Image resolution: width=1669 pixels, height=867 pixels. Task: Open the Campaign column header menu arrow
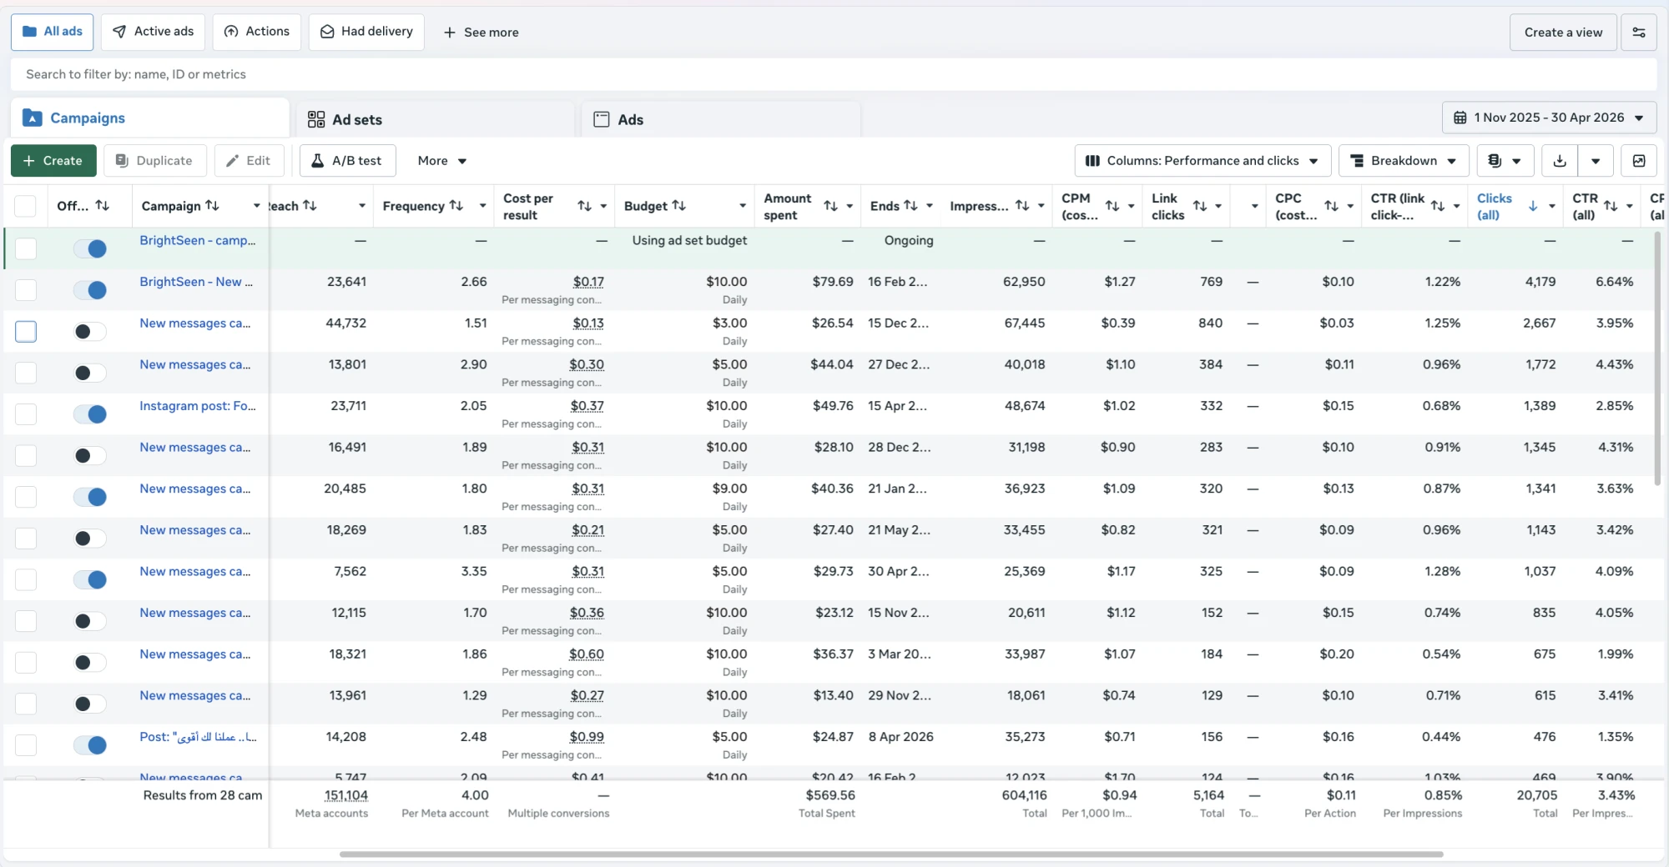(256, 206)
